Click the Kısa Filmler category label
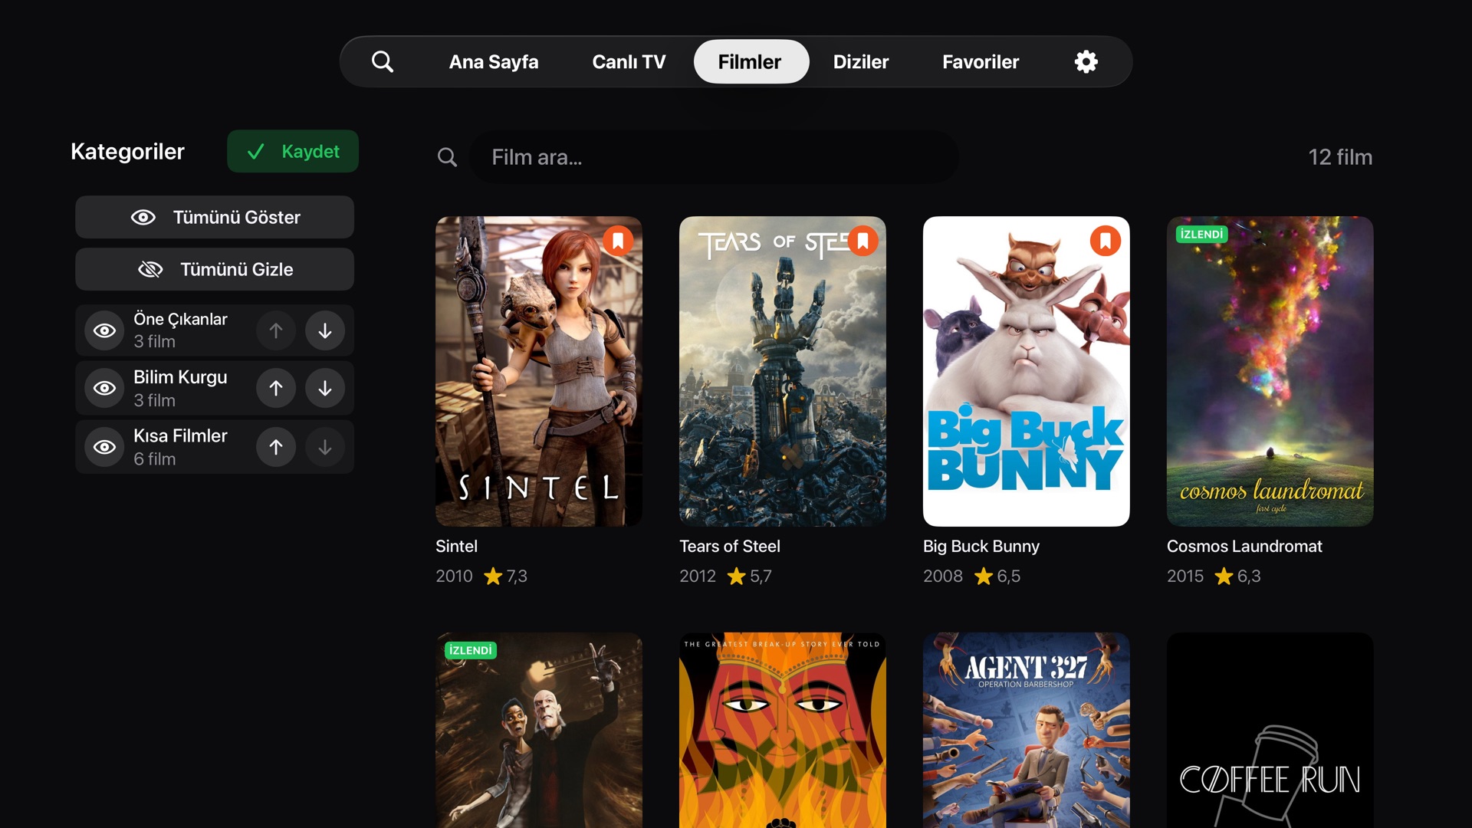Image resolution: width=1472 pixels, height=828 pixels. pos(180,435)
